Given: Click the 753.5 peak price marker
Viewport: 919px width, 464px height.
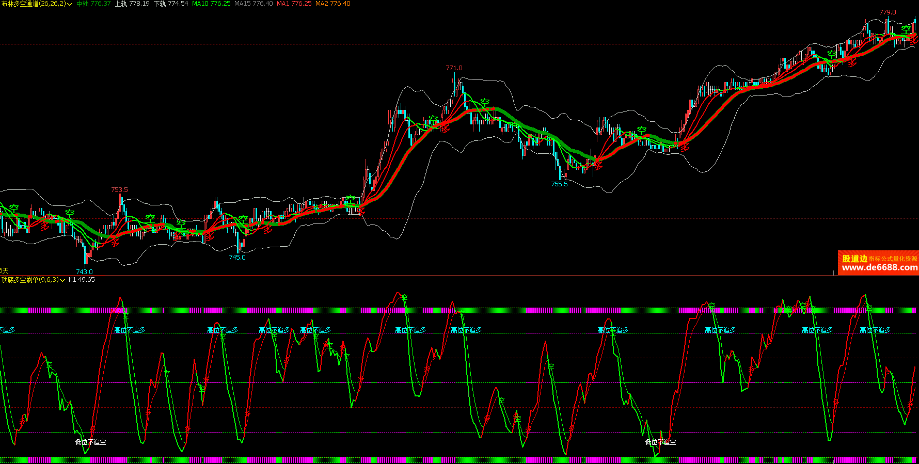Looking at the screenshot, I should (119, 190).
